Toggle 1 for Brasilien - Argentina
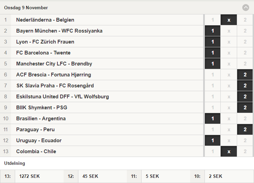Viewport: 254px width, 183px height. coord(212,119)
